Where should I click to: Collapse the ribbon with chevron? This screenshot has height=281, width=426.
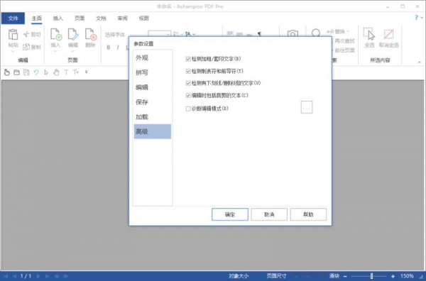(x=419, y=62)
